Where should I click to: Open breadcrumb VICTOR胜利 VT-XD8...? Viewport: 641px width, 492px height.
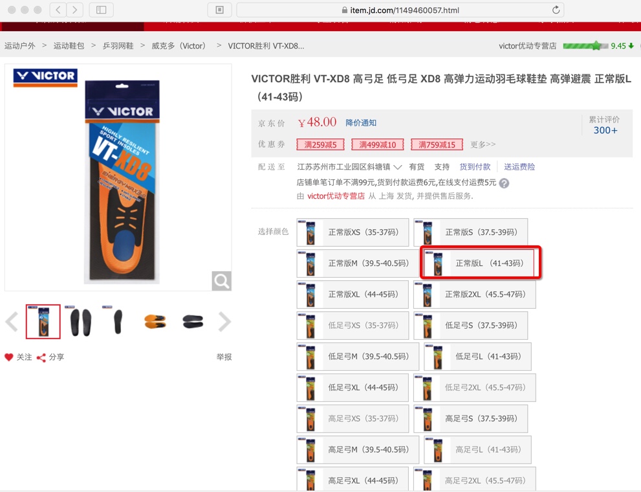266,46
